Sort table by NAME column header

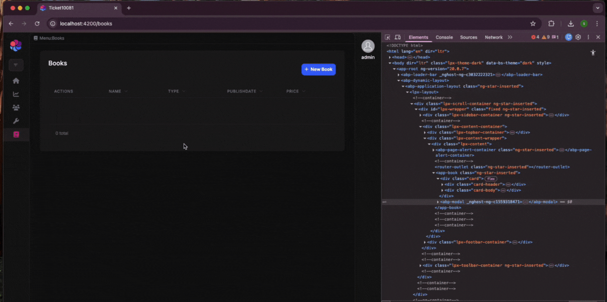[115, 91]
